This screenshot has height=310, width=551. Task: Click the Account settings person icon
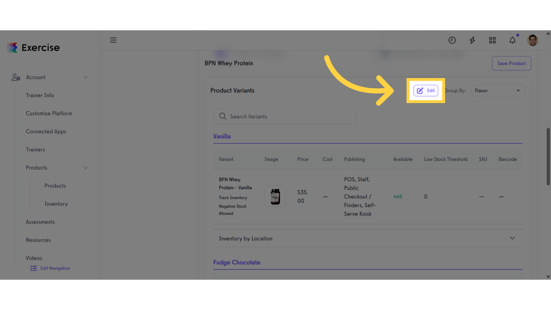[16, 77]
